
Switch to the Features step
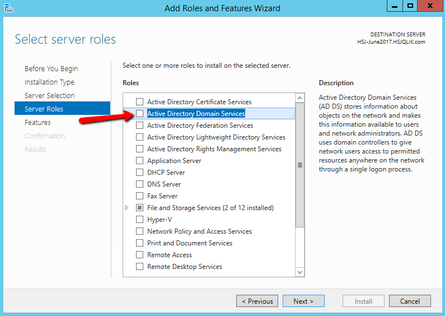click(x=38, y=123)
